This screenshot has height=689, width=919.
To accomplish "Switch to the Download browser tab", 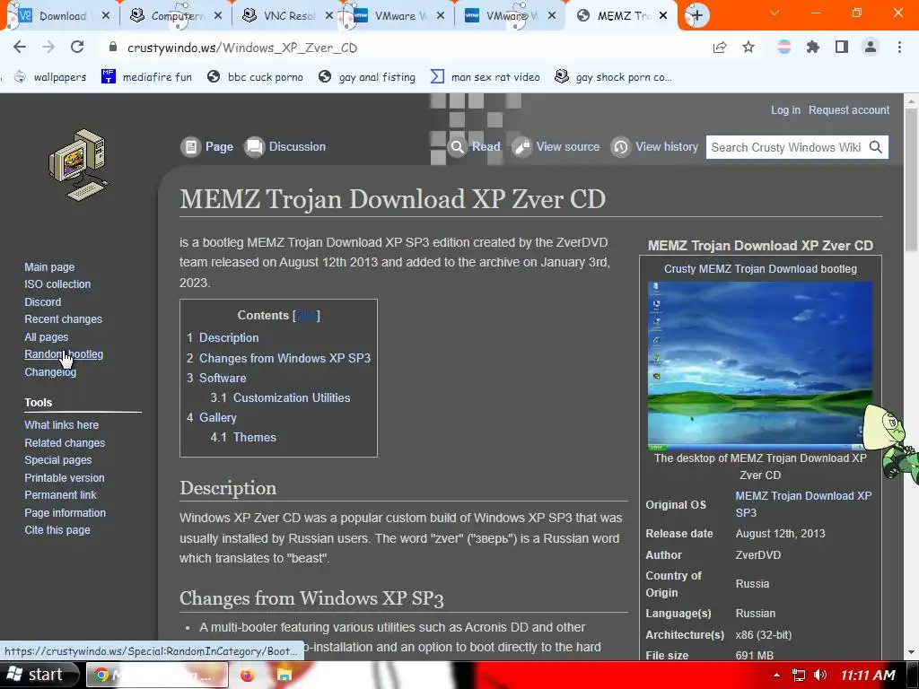I will (x=62, y=16).
